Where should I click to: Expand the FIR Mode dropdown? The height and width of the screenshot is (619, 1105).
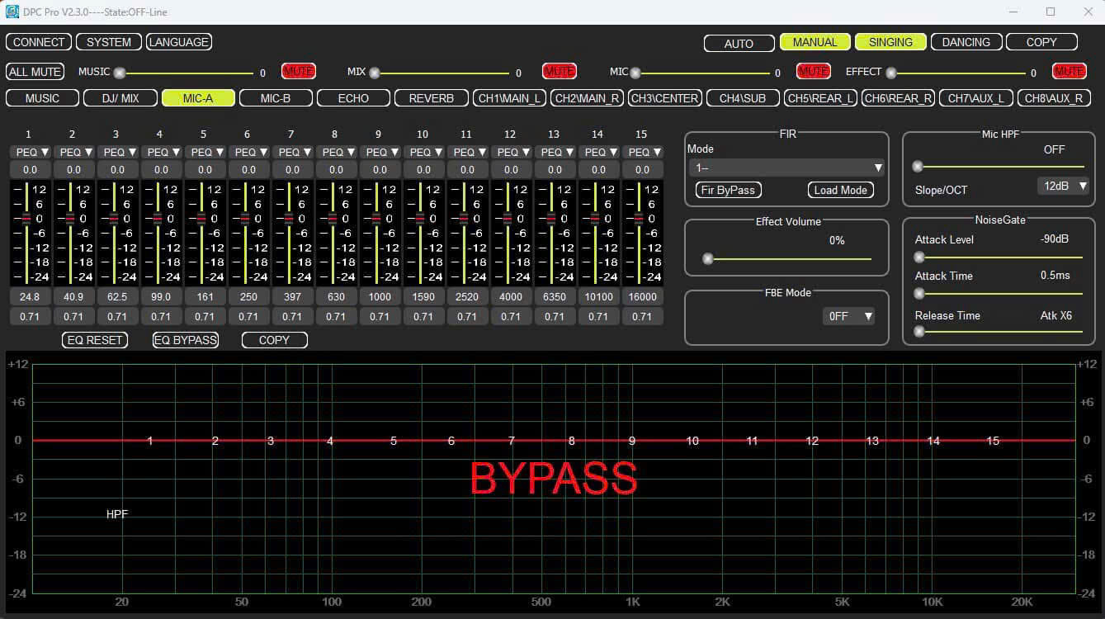(x=786, y=168)
